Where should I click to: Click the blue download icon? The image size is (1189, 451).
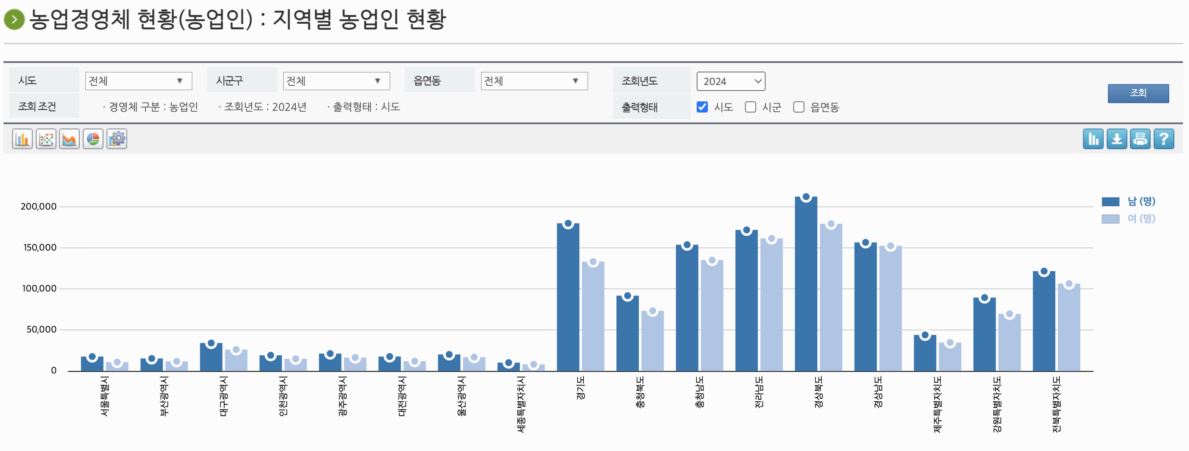click(x=1117, y=139)
